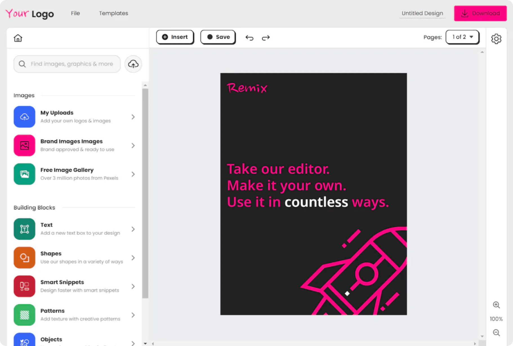Expand My Uploads with its chevron

133,117
